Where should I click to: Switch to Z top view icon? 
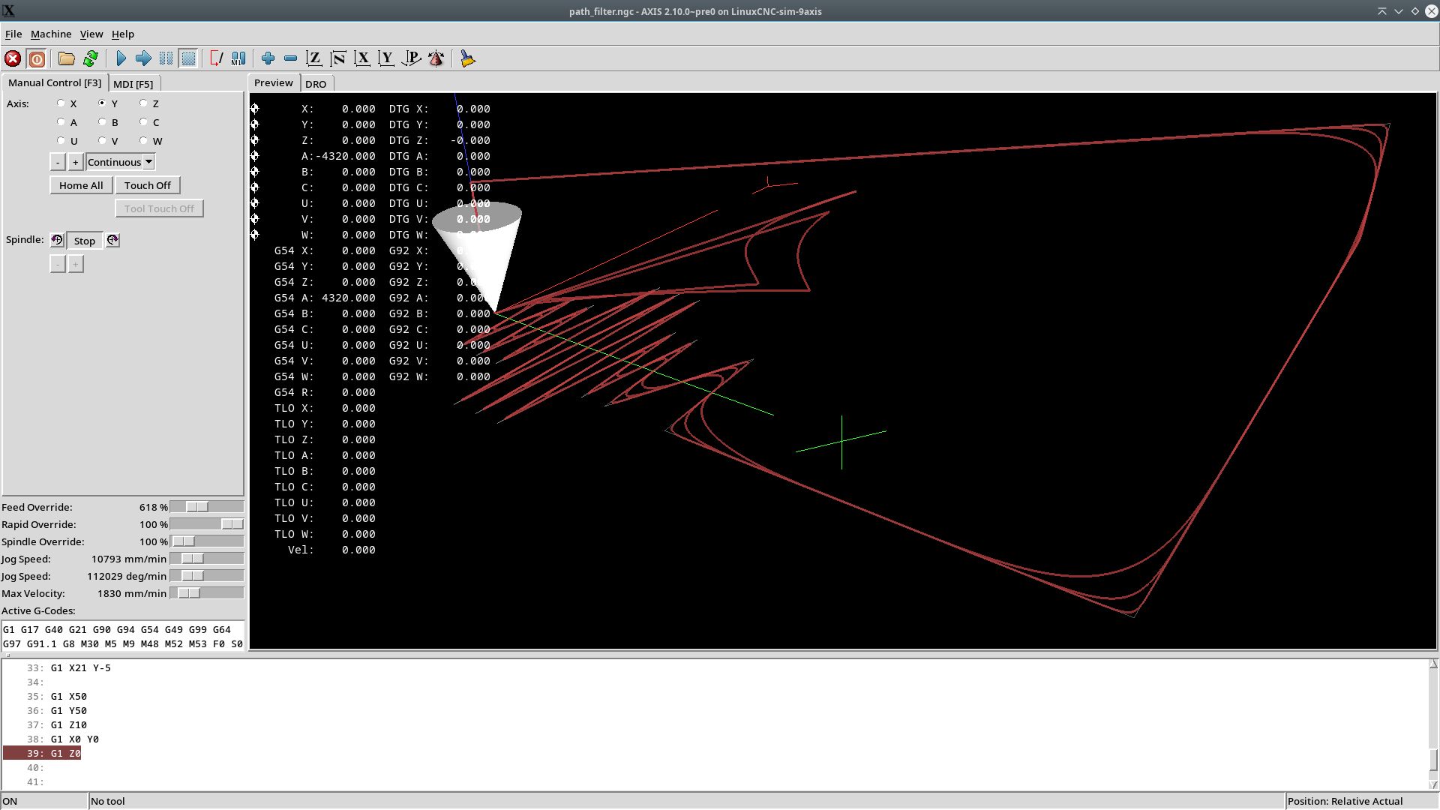314,58
